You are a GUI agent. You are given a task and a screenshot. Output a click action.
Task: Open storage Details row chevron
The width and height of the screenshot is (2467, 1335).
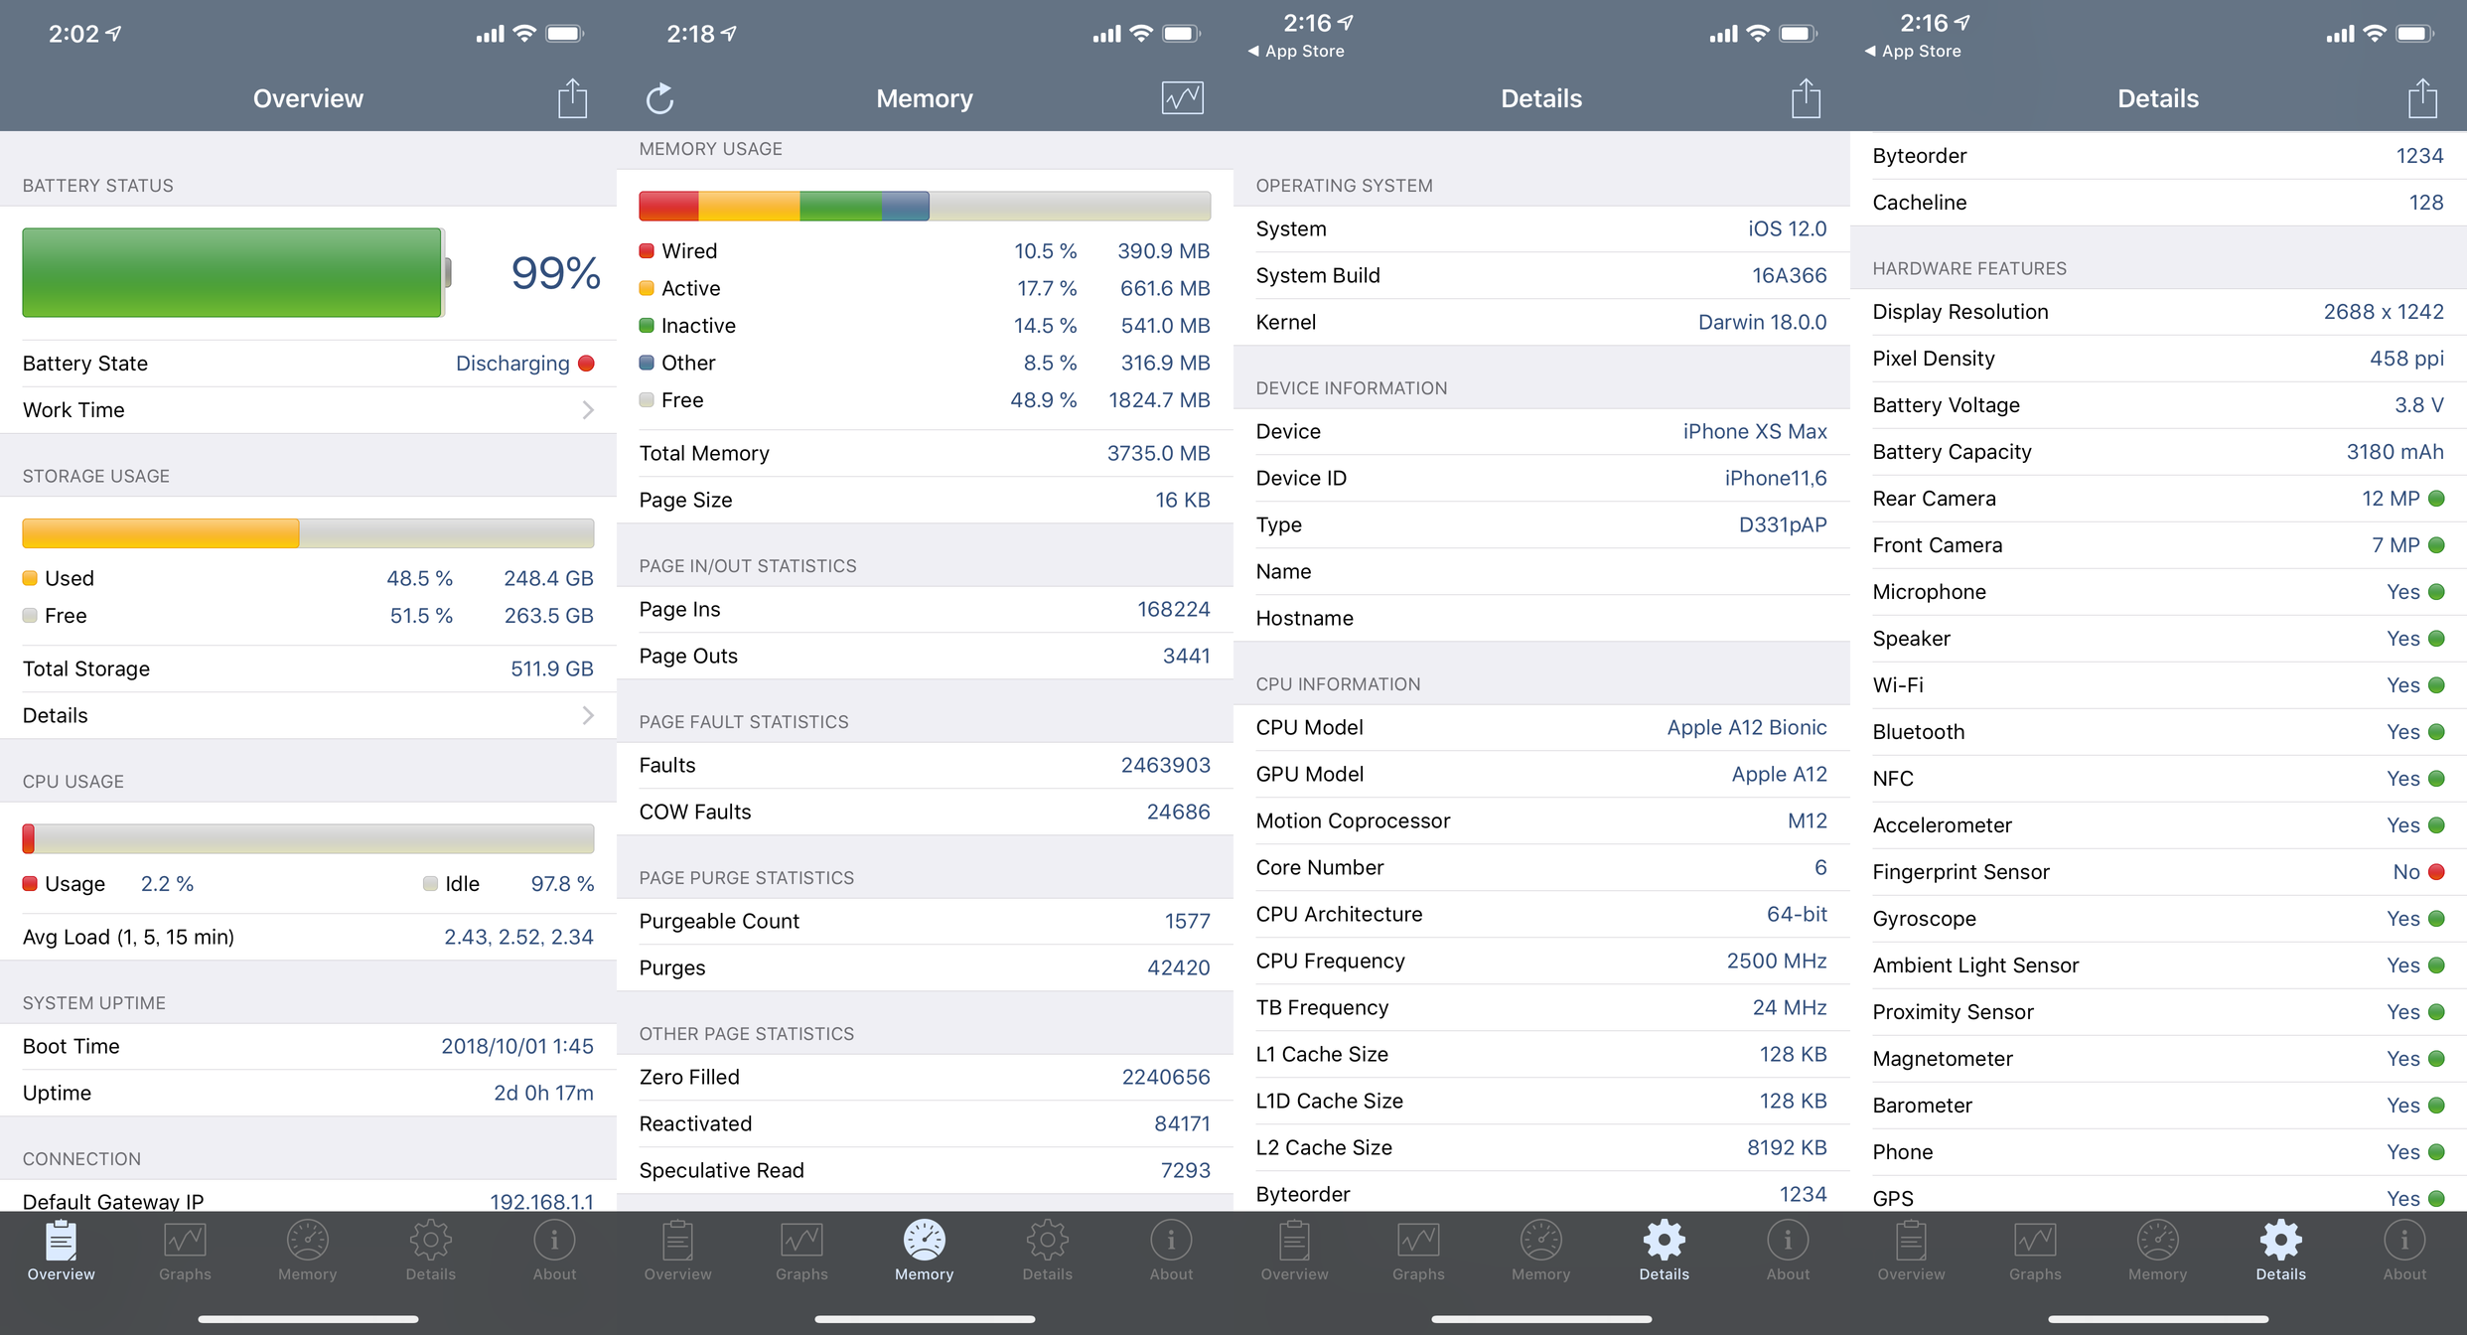588,715
